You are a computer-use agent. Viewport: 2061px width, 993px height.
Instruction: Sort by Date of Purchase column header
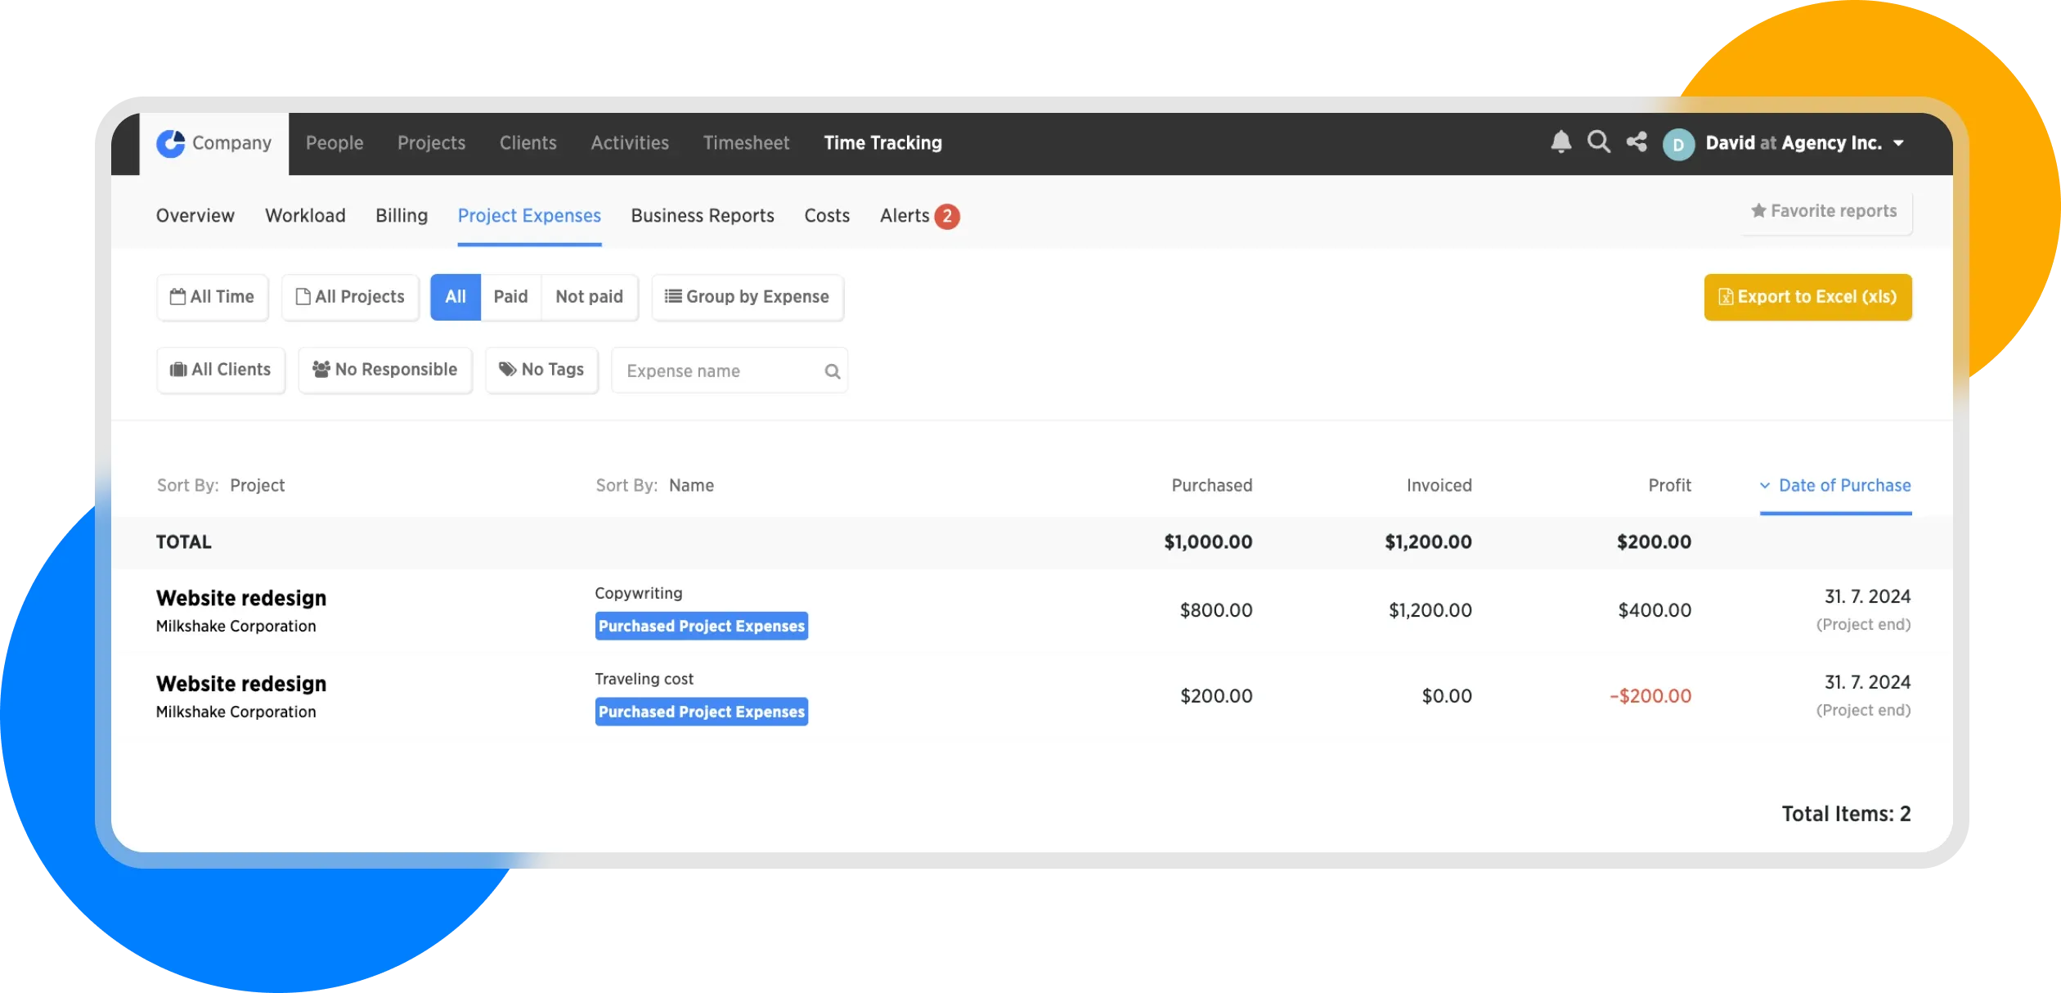click(1843, 486)
